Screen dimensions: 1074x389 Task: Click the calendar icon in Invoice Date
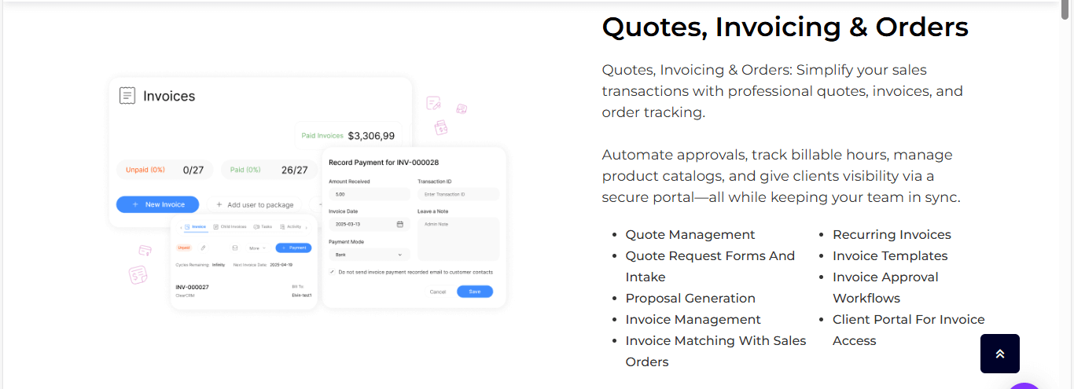[399, 224]
